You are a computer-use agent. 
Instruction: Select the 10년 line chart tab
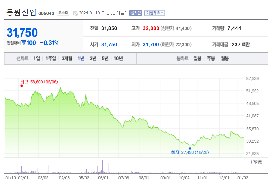[x=118, y=59]
